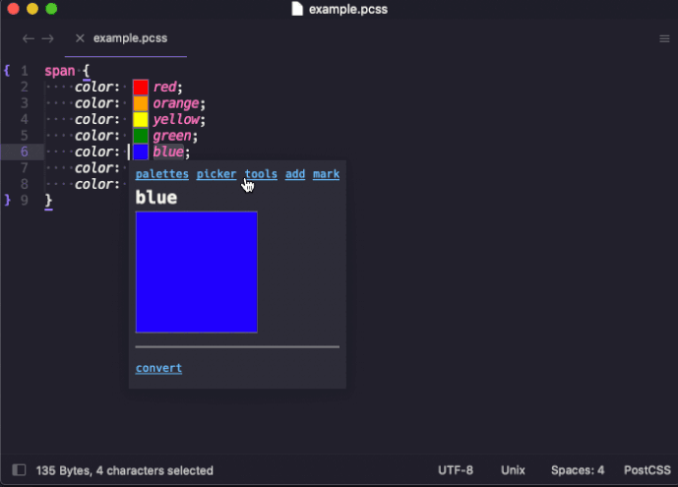The image size is (678, 487).
Task: Click the large blue color preview
Action: (x=196, y=272)
